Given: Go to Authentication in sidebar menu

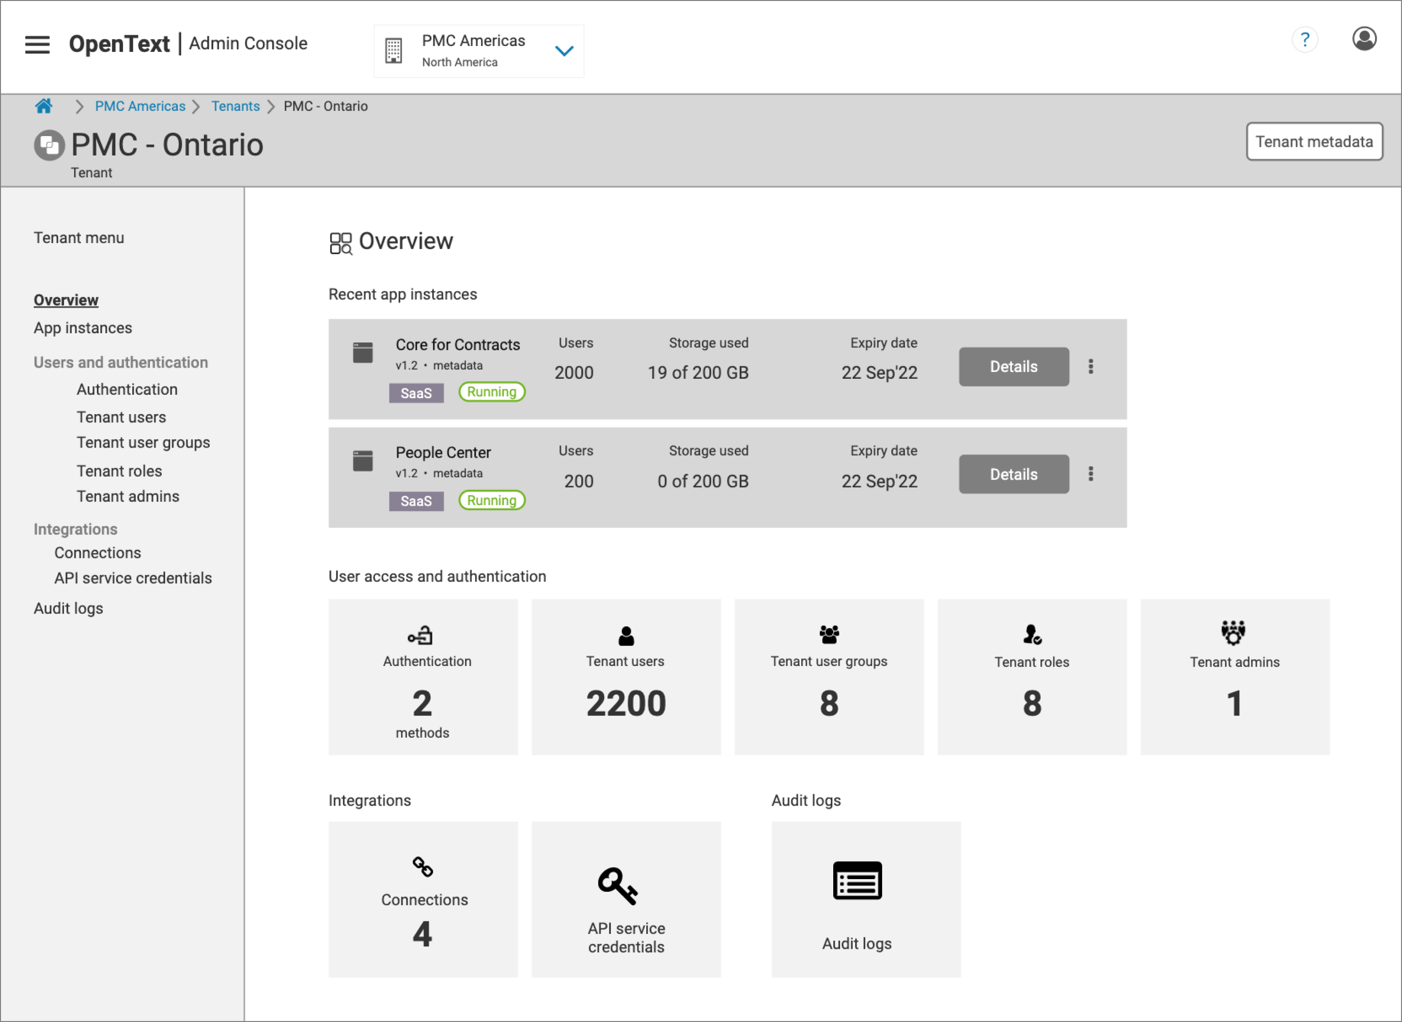Looking at the screenshot, I should pyautogui.click(x=127, y=389).
